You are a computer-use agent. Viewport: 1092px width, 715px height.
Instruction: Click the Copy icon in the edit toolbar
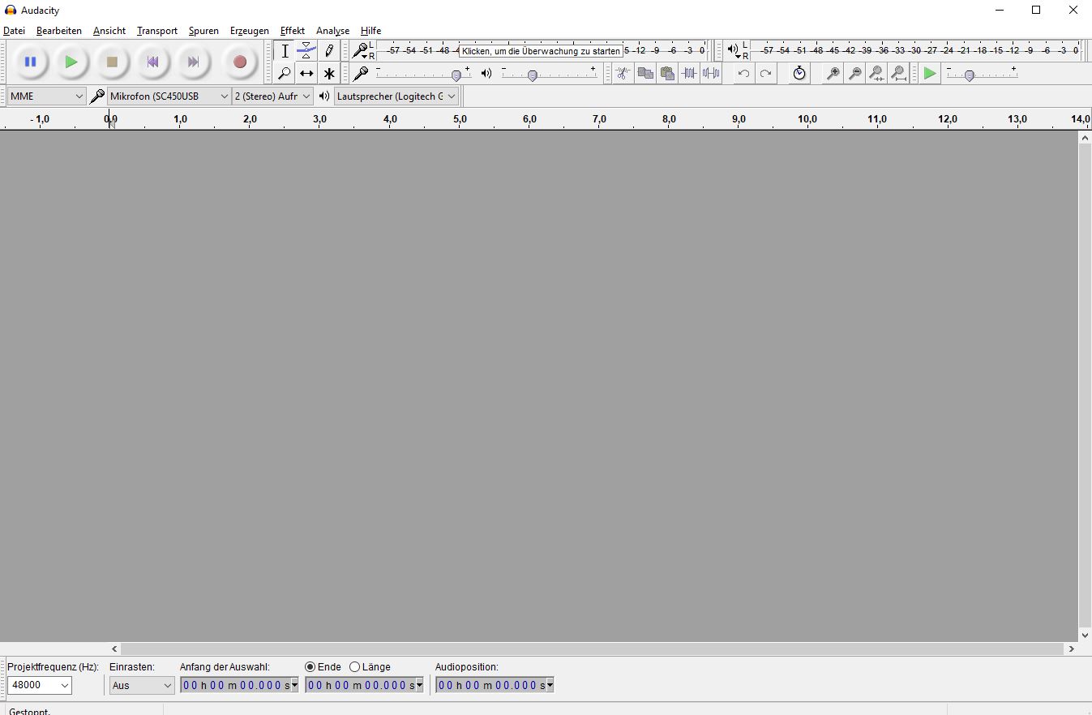[x=645, y=74]
